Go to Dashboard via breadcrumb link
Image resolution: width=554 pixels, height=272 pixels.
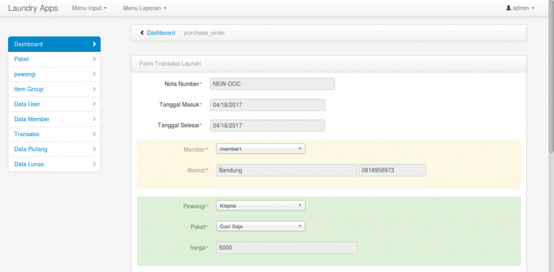[x=161, y=33]
